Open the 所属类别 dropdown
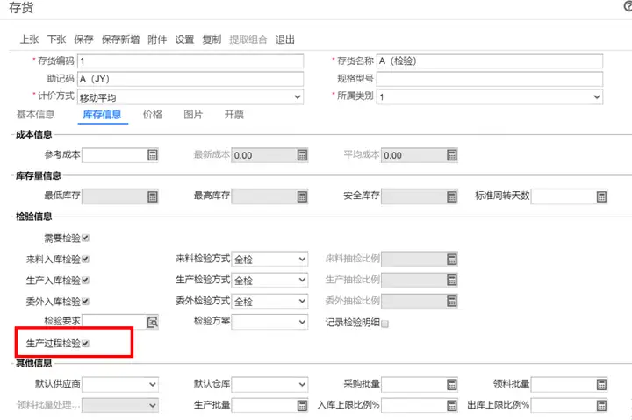The image size is (632, 420). (490, 97)
